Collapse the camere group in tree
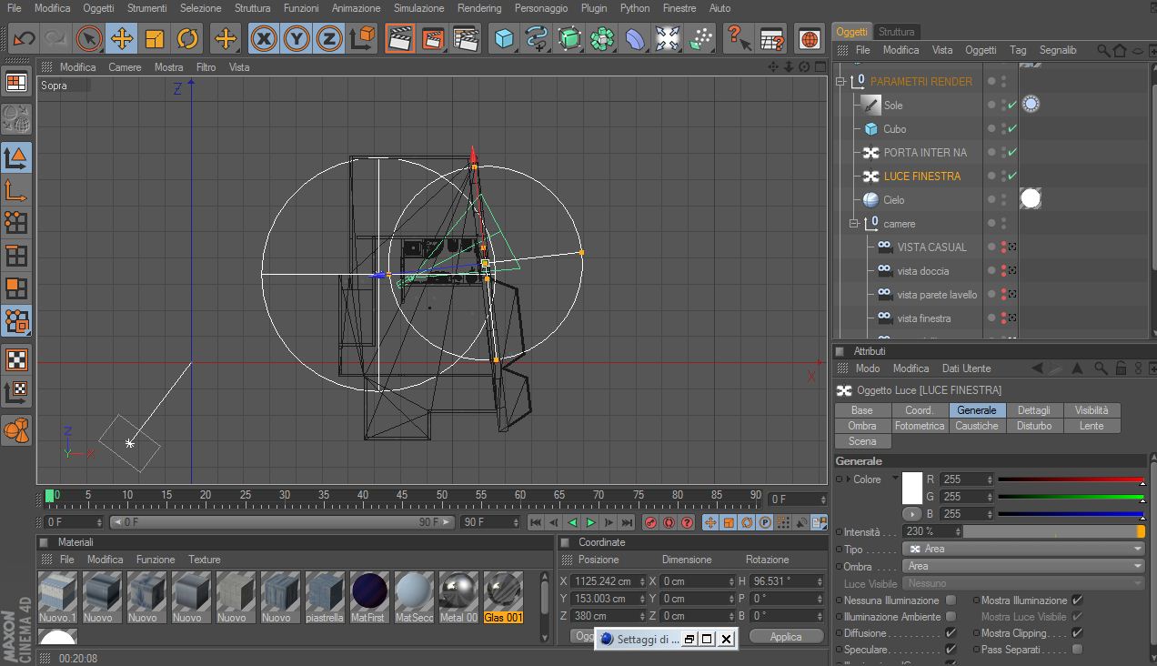The width and height of the screenshot is (1157, 666). [854, 224]
